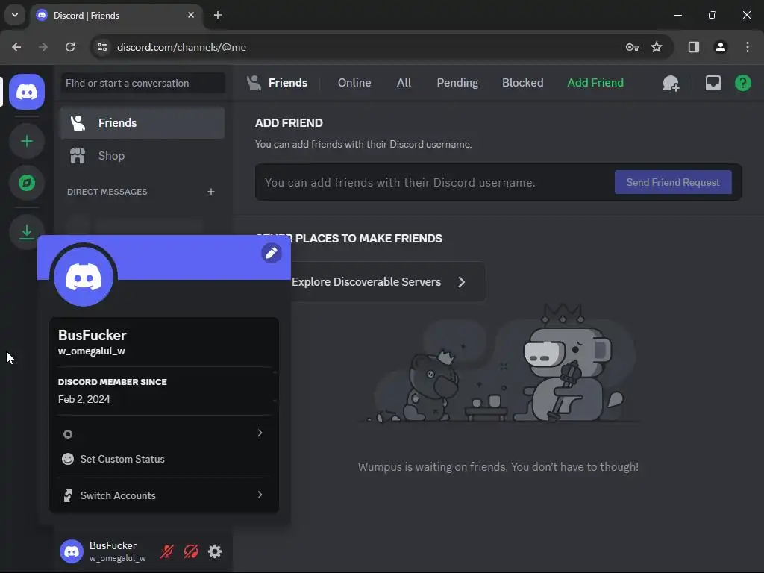
Task: Click the New Group DM icon
Action: point(671,84)
